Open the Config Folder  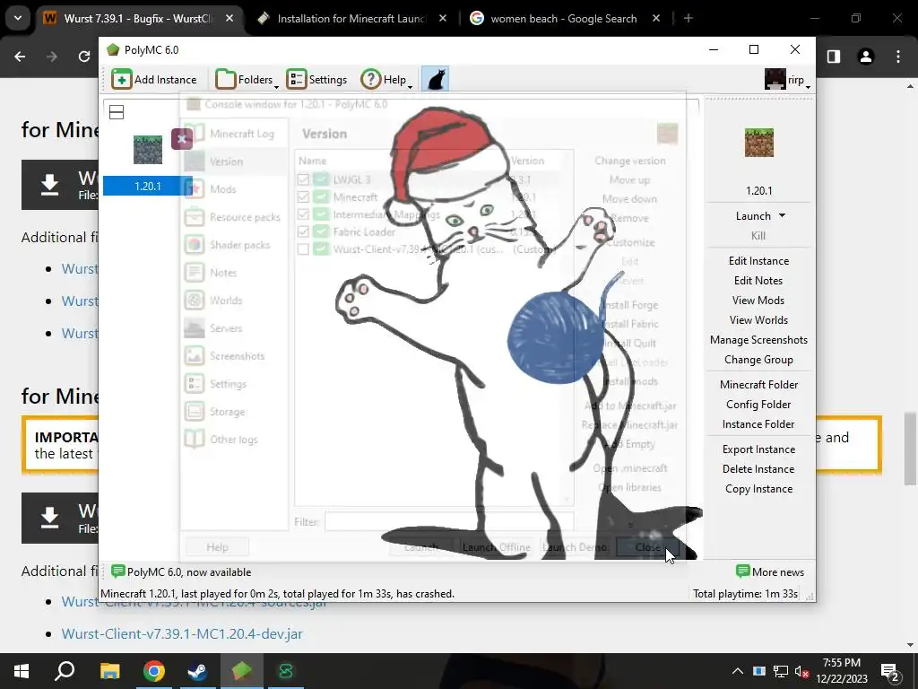coord(758,405)
